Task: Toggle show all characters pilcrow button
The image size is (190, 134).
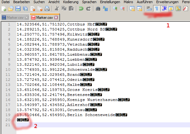Action: (157, 8)
